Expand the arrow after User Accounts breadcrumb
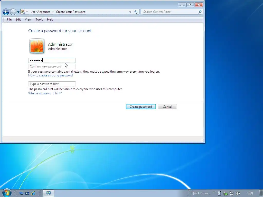The height and width of the screenshot is (197, 263). pyautogui.click(x=53, y=12)
